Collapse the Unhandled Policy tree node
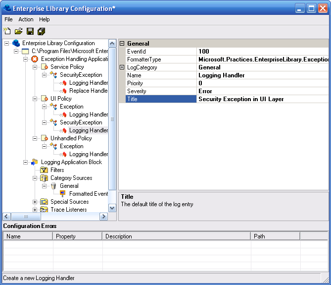This screenshot has height=285, width=331. point(35,138)
